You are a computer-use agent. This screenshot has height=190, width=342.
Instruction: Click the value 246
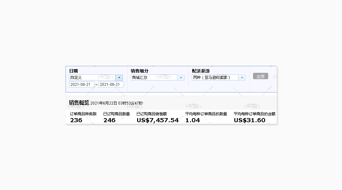click(x=109, y=120)
